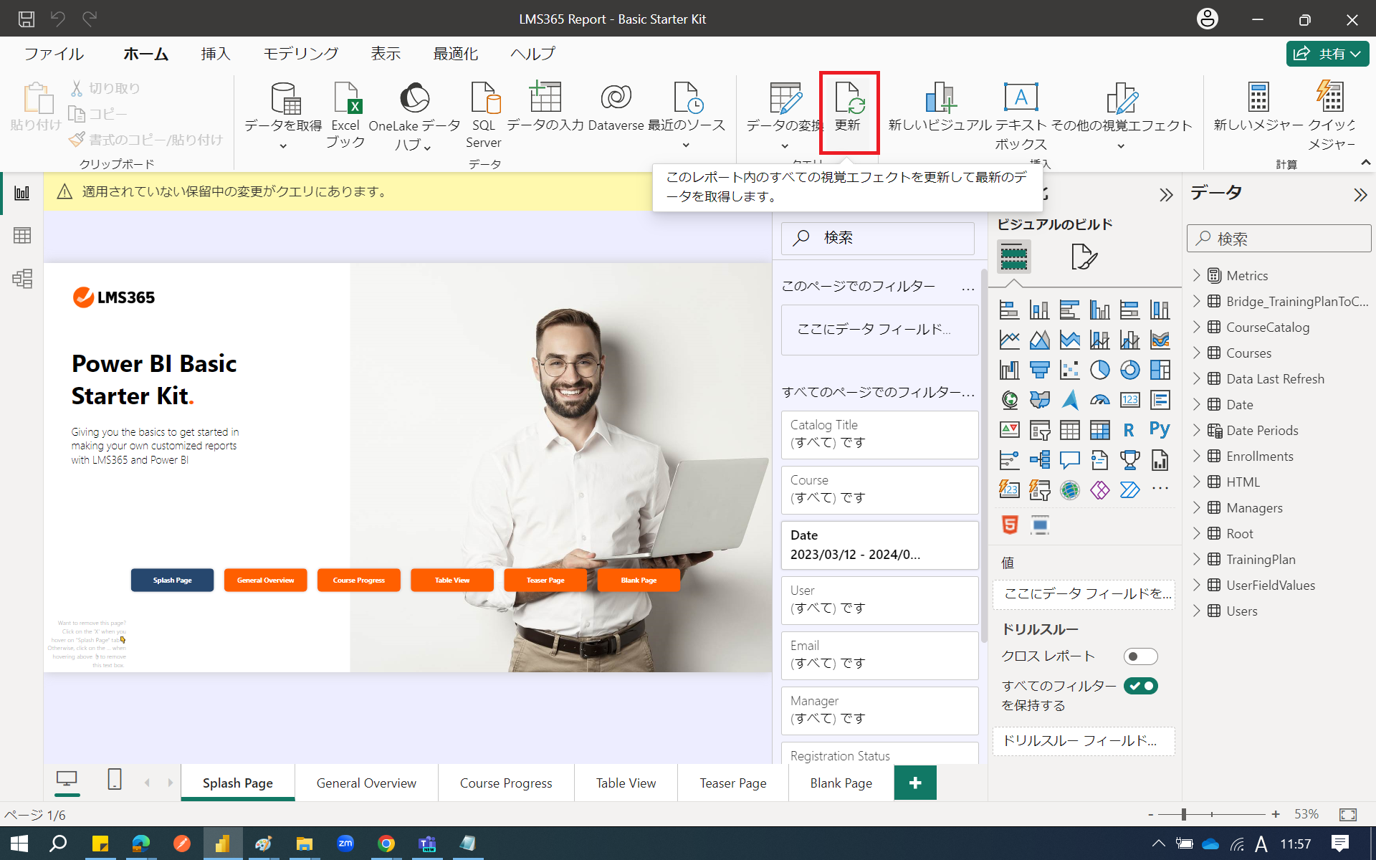
Task: Open the File (ファイル) menu
Action: coord(54,54)
